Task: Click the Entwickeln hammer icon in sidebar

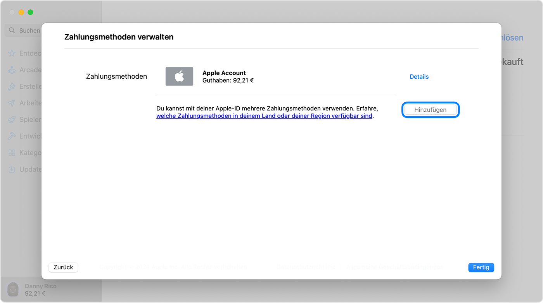Action: (x=12, y=136)
